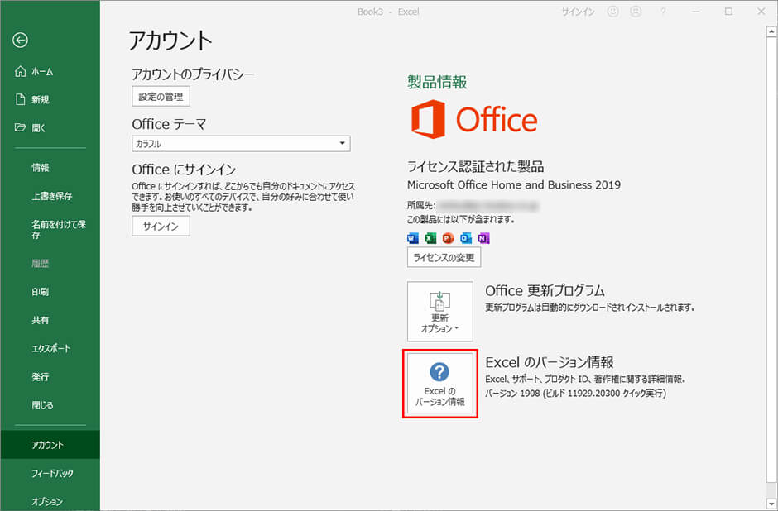Open 新規 to create a workbook
This screenshot has height=511, width=778.
pos(34,99)
